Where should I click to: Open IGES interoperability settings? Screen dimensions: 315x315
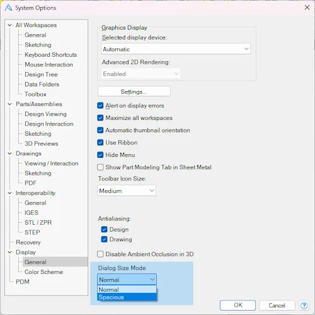pyautogui.click(x=31, y=213)
